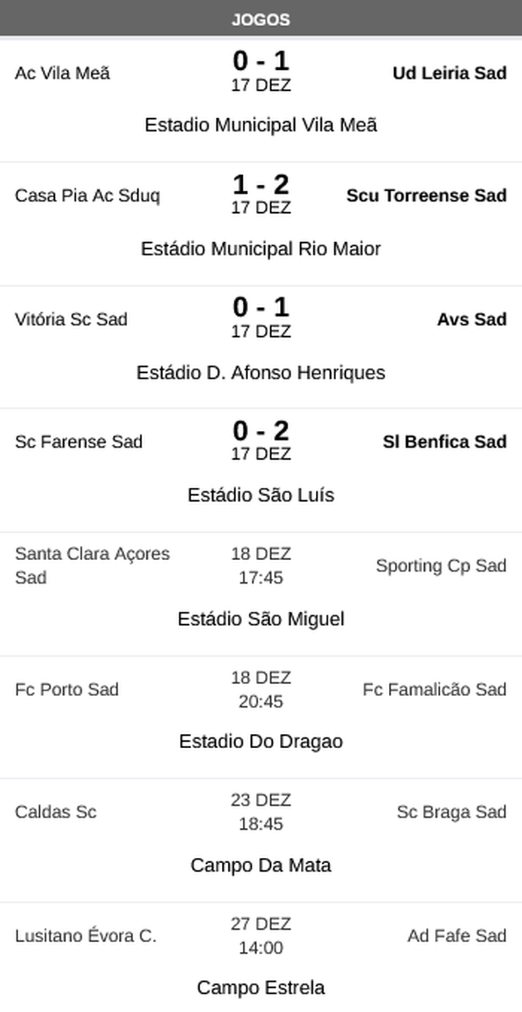Screen dimensions: 522x1012
Task: Click the 0 - 2 Farense score
Action: (x=260, y=432)
